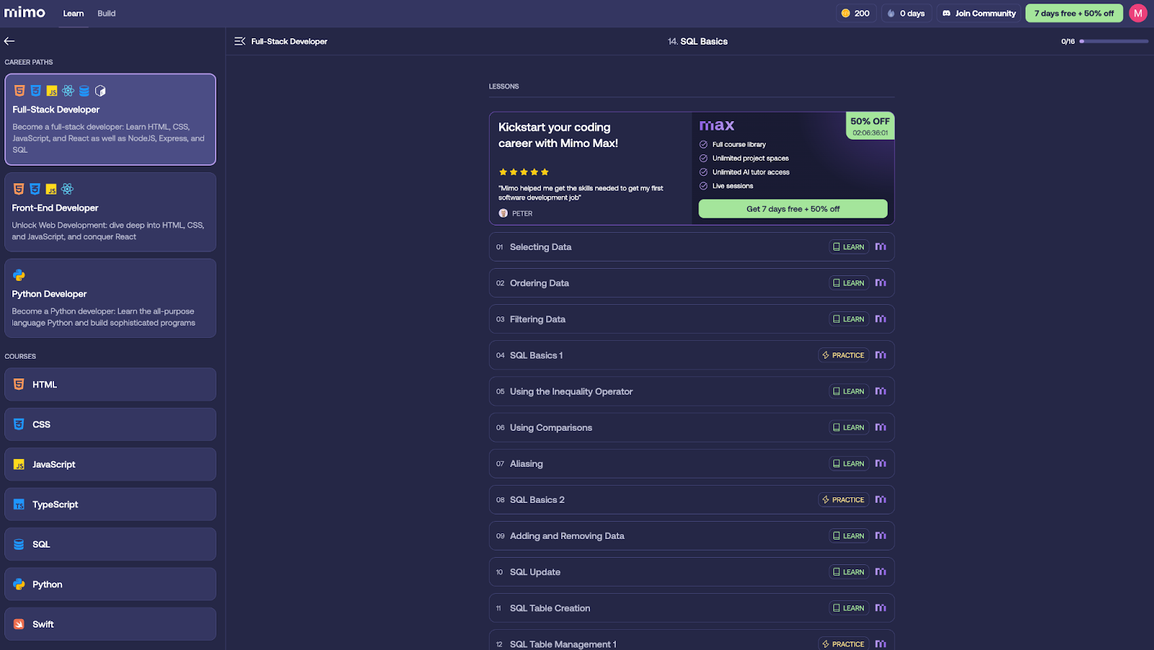The height and width of the screenshot is (650, 1154).
Task: Select the Full-Stack Developer career path card
Action: (x=110, y=120)
